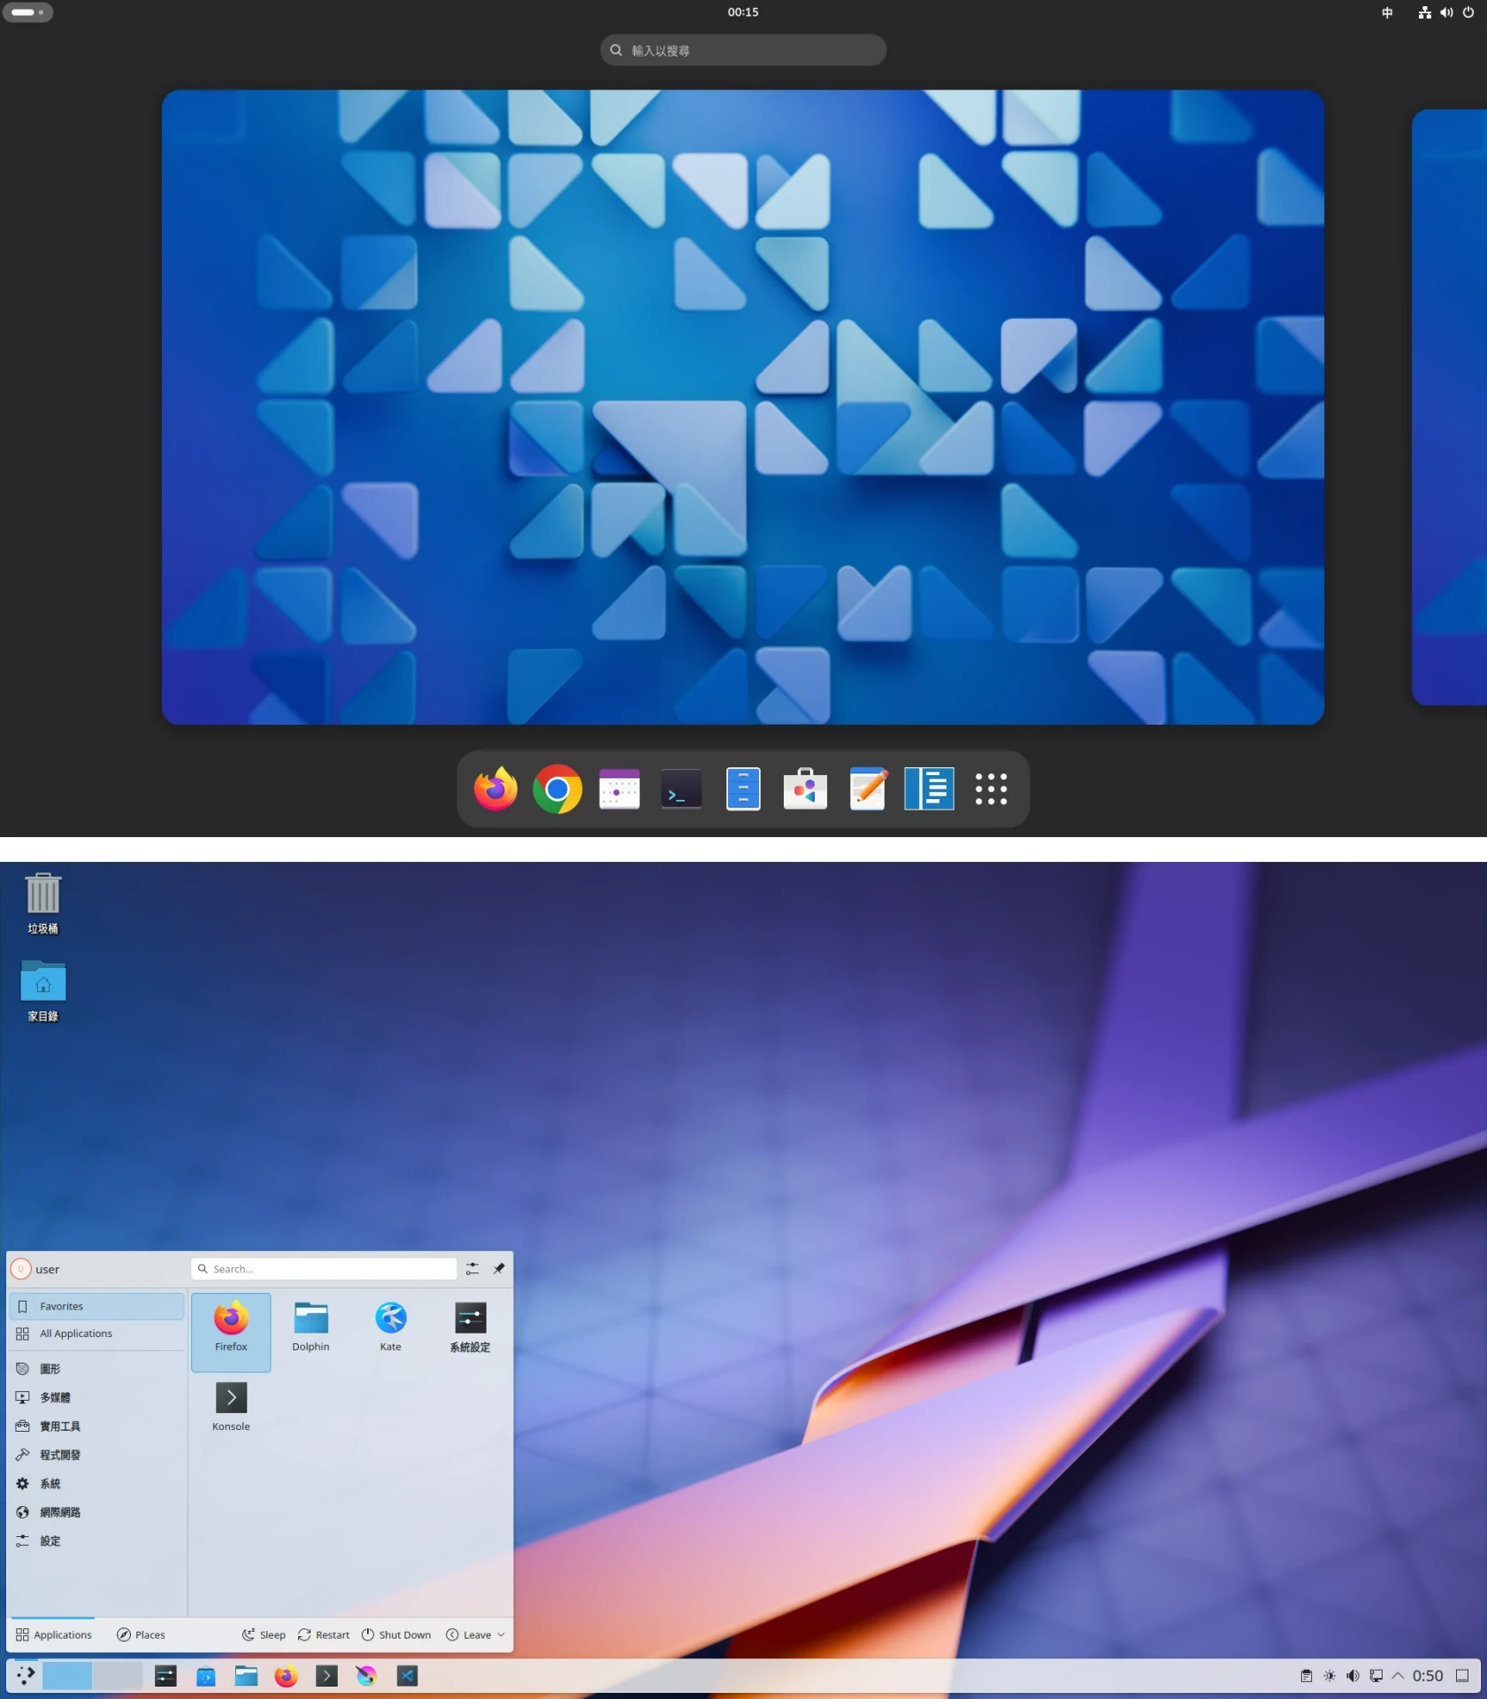The height and width of the screenshot is (1699, 1487).
Task: Open the home folder 家目錄 on desktop
Action: point(42,991)
